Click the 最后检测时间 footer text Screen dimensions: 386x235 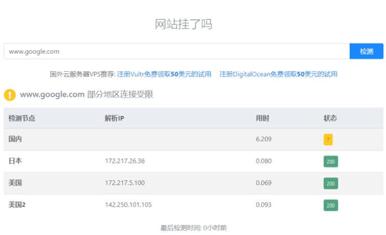pos(193,228)
